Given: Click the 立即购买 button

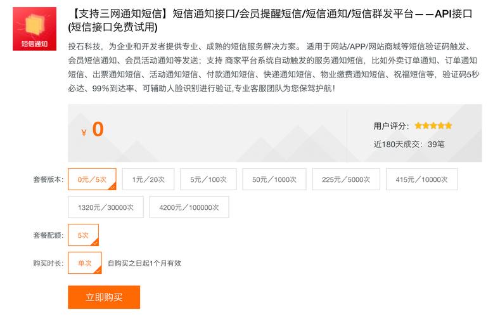Looking at the screenshot, I should 104,297.
